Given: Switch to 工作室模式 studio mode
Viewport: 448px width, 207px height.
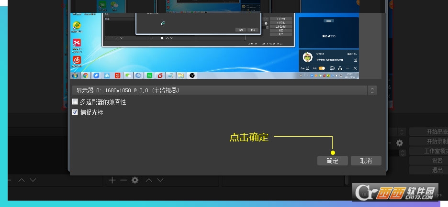Looking at the screenshot, I should tap(429, 151).
